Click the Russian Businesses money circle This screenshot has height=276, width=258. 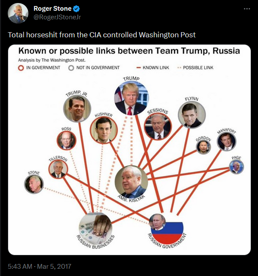click(95, 229)
